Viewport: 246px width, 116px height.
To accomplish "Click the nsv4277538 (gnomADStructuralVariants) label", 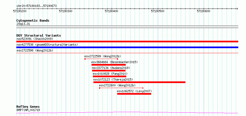I will tap(47, 45).
